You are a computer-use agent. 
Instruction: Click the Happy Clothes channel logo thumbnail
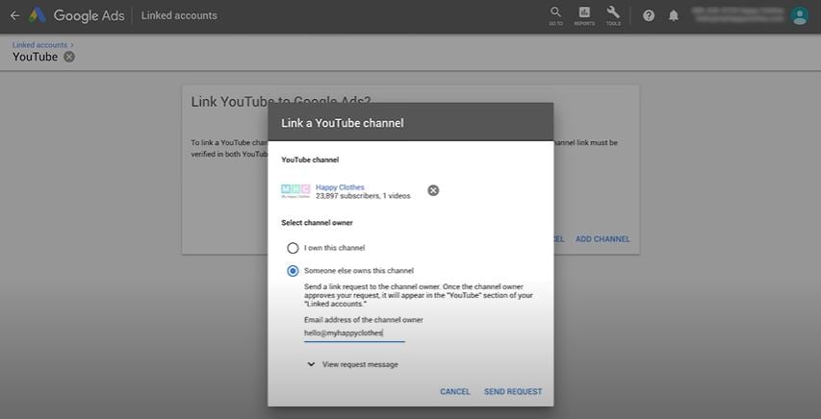click(x=295, y=191)
